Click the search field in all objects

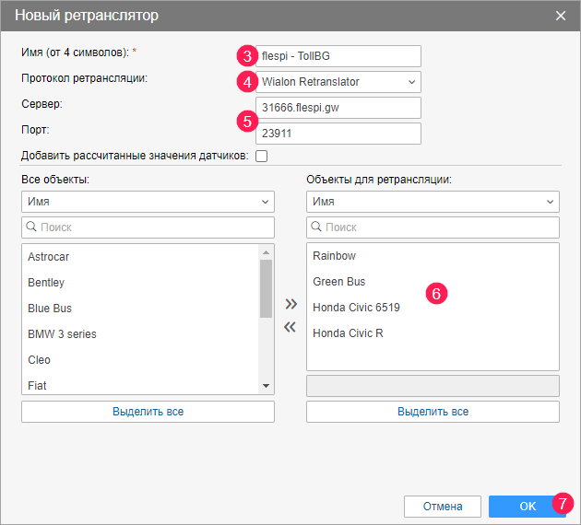[x=148, y=227]
